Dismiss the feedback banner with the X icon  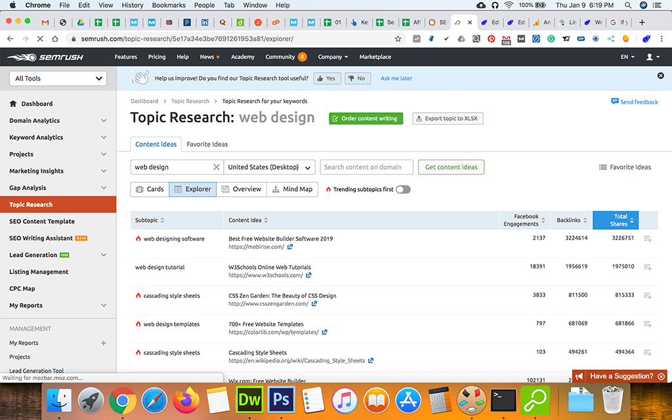point(661,75)
